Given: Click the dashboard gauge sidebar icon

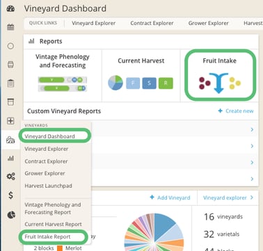Looking at the screenshot, I should coord(10,8).
